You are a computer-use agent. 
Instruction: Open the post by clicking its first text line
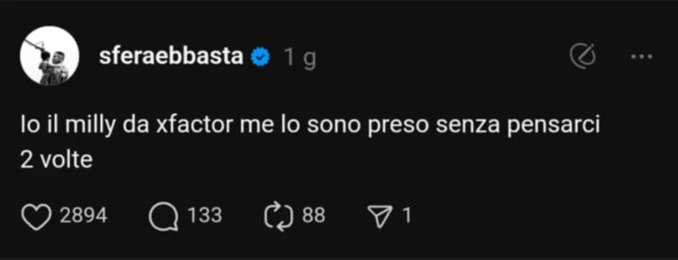coord(310,126)
